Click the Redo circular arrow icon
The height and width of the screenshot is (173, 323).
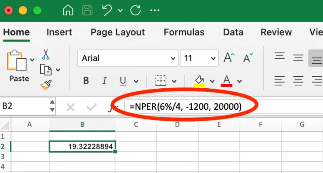tap(136, 10)
